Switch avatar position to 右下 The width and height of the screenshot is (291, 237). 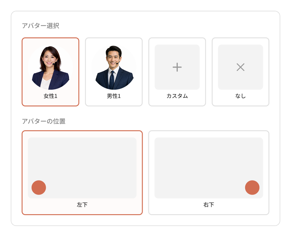click(x=209, y=171)
